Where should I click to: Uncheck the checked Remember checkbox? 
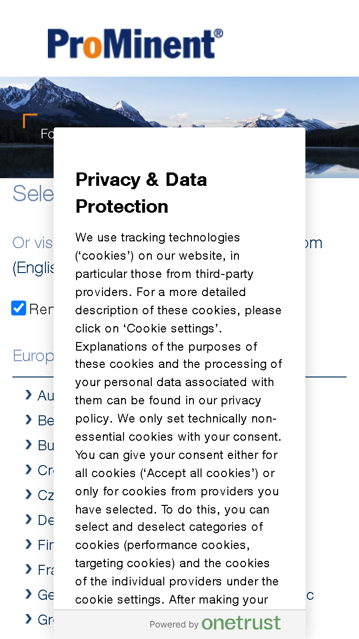tap(19, 308)
